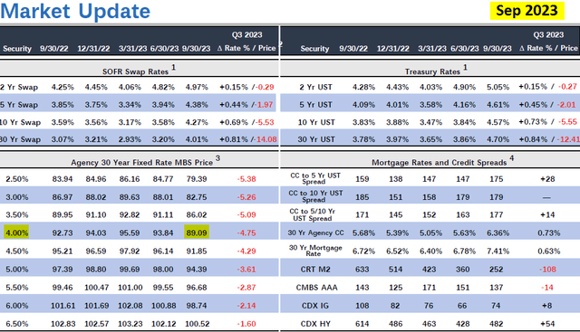
Task: Click the yellow Sep 2023 label
Action: coord(527,11)
